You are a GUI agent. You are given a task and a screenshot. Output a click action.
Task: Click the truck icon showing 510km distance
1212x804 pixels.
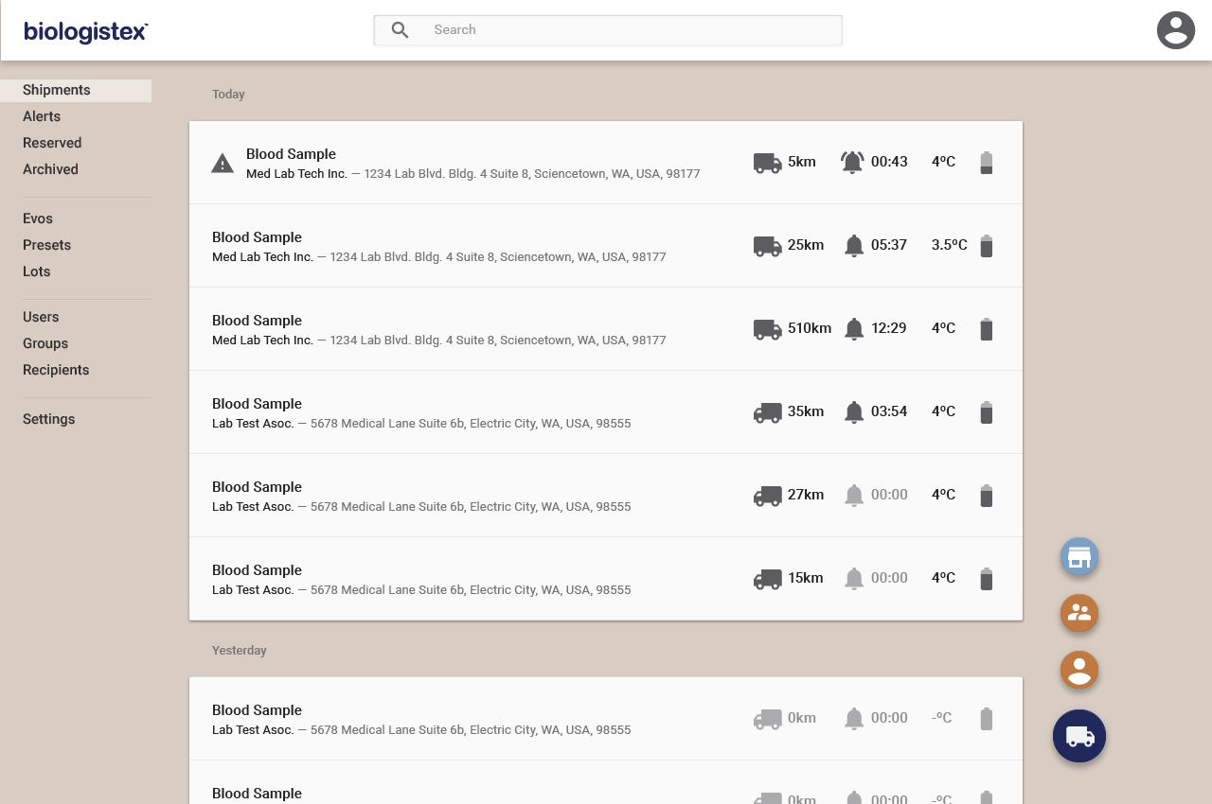[x=767, y=328]
